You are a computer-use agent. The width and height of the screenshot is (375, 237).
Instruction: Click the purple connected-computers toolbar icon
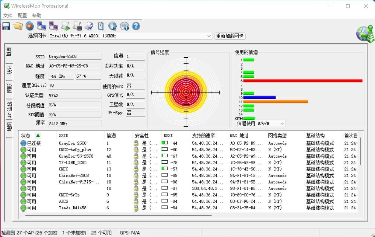click(x=53, y=26)
